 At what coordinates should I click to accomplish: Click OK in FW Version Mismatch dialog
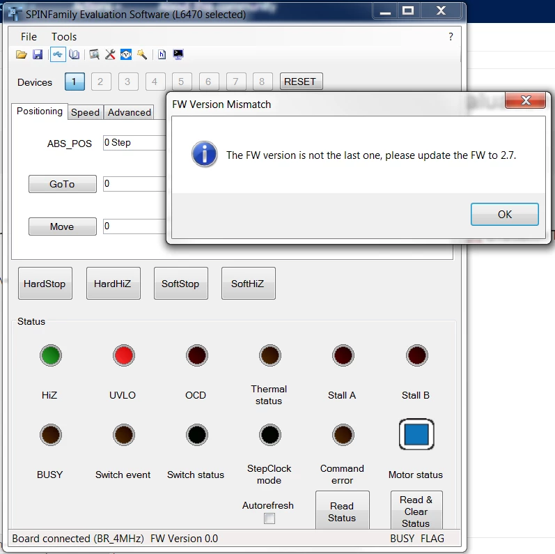[505, 215]
